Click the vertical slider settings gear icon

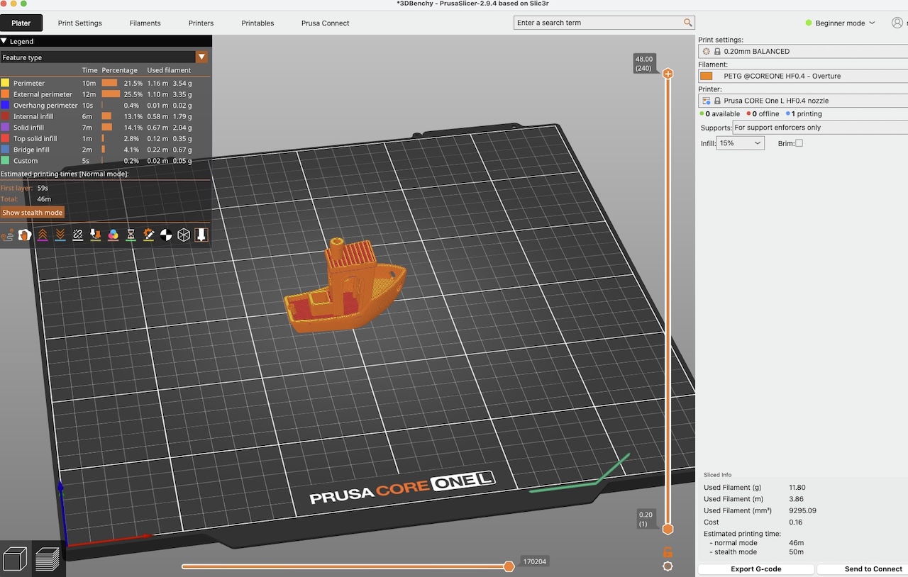click(x=668, y=566)
